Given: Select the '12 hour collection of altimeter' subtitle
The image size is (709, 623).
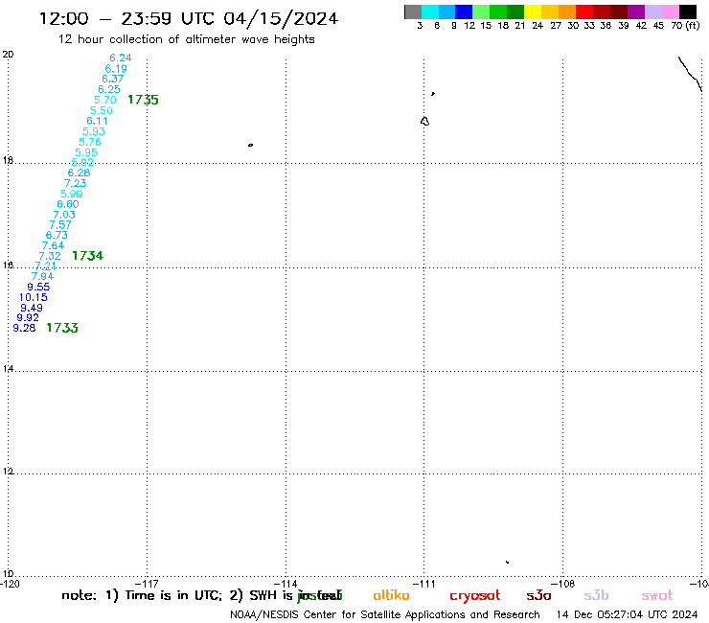Looking at the screenshot, I should pos(186,39).
